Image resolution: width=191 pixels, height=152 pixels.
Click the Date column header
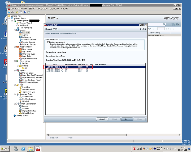55,64
